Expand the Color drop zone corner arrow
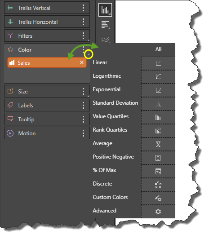The image size is (209, 239). [x=88, y=54]
